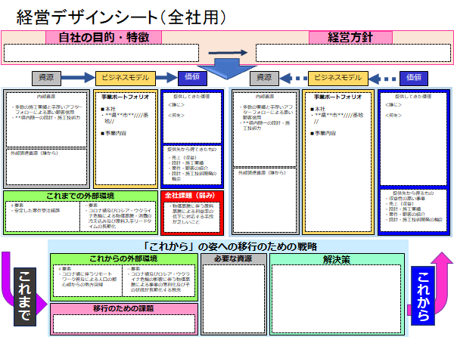Click the left-hand 外部調達資源(誰から) heading
Screen dimensions: 454x340
[34, 153]
